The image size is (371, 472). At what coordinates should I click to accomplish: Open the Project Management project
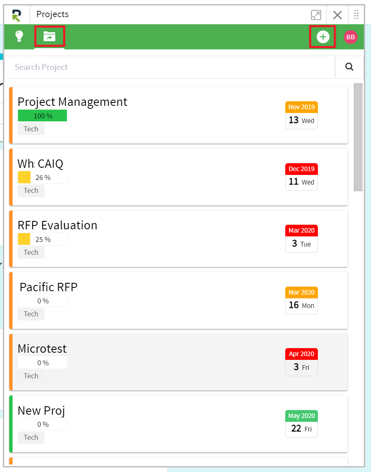pyautogui.click(x=72, y=102)
